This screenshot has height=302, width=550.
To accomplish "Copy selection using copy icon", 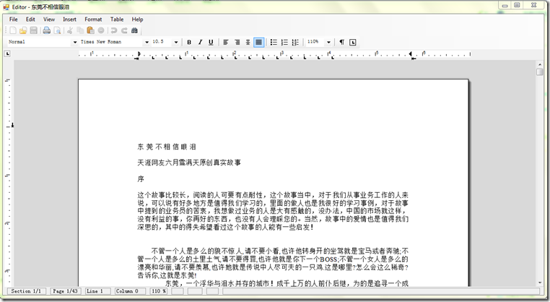I will point(80,30).
